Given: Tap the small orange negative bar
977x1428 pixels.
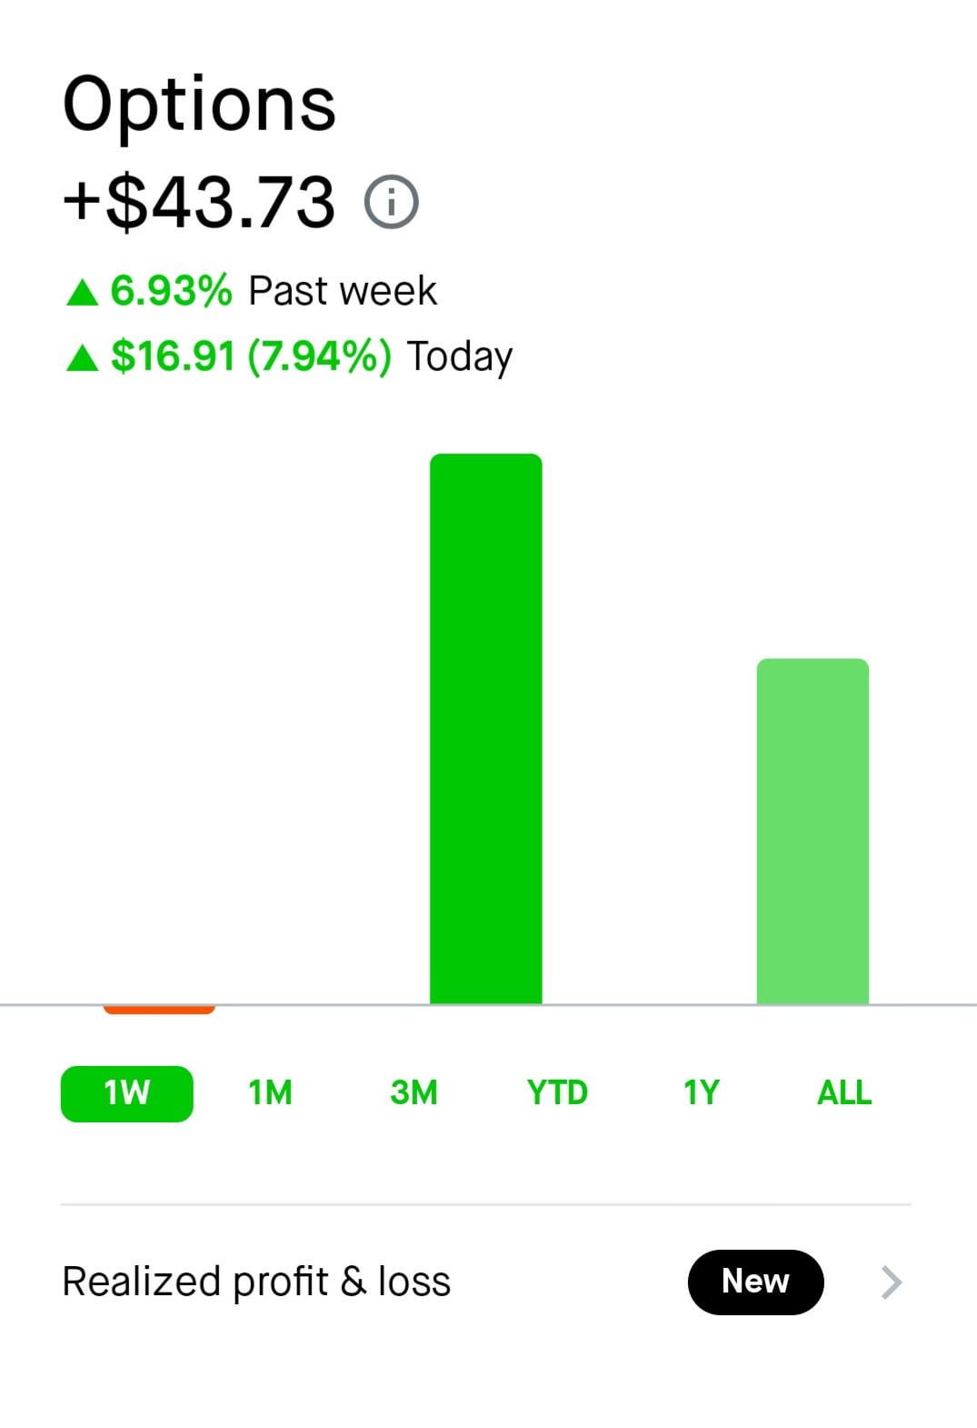Looking at the screenshot, I should point(159,1009).
